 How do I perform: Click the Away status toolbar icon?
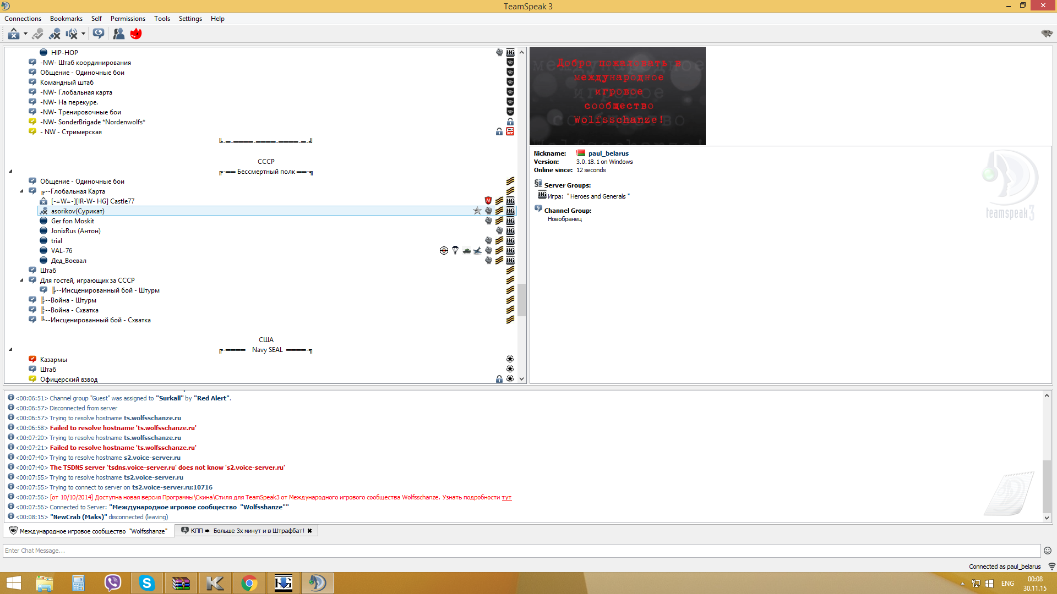point(13,34)
